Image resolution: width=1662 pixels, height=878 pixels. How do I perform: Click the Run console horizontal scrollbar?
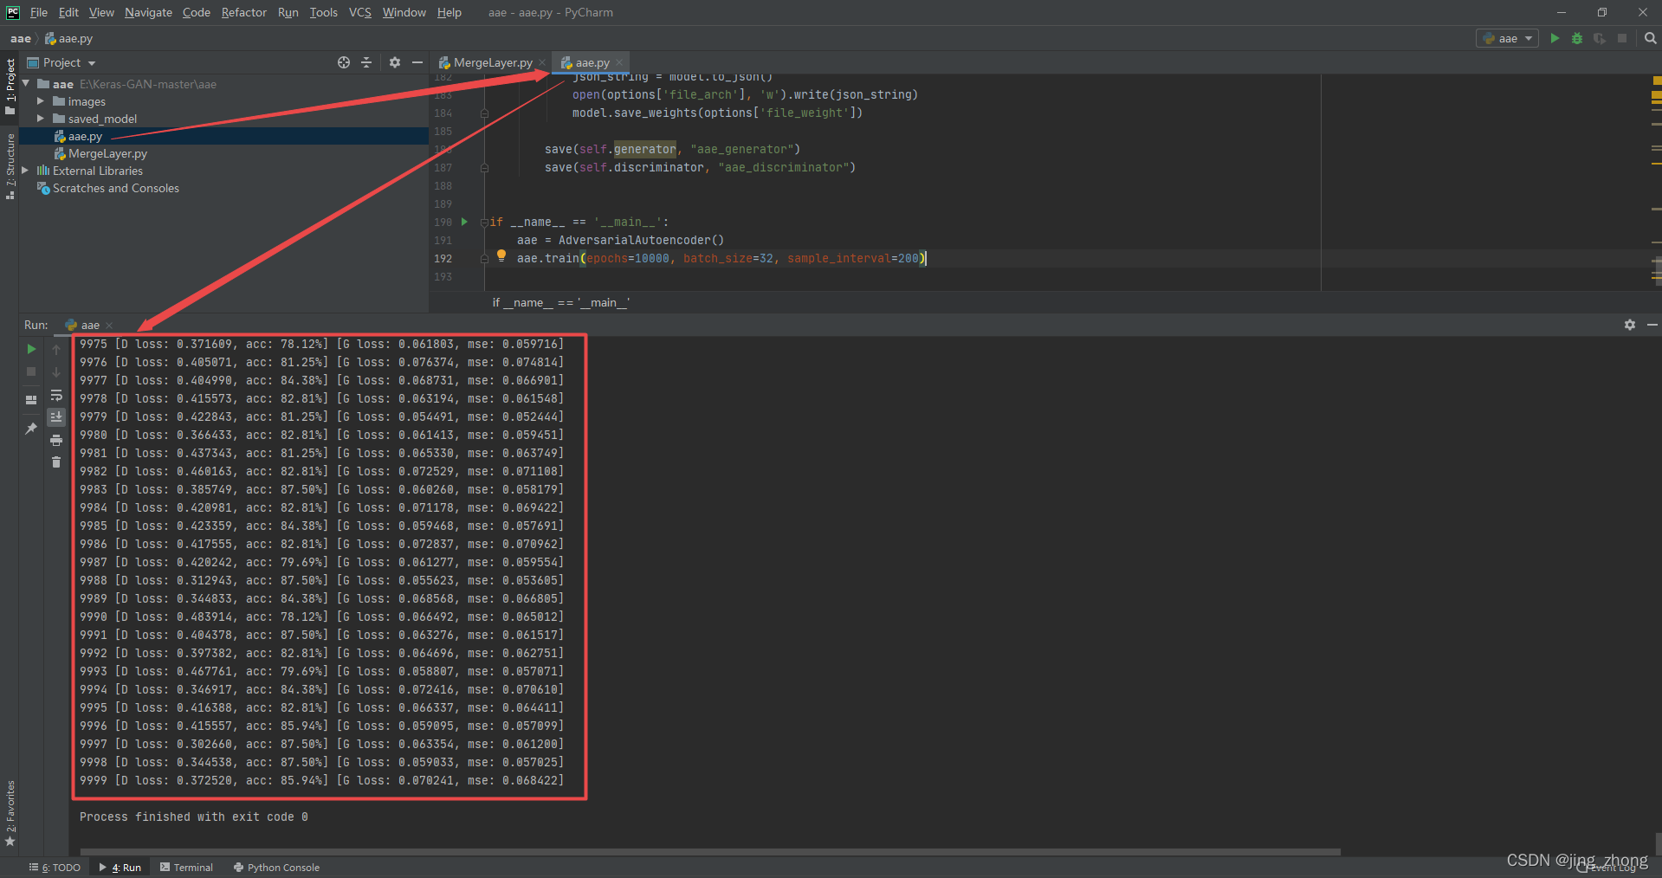(710, 852)
